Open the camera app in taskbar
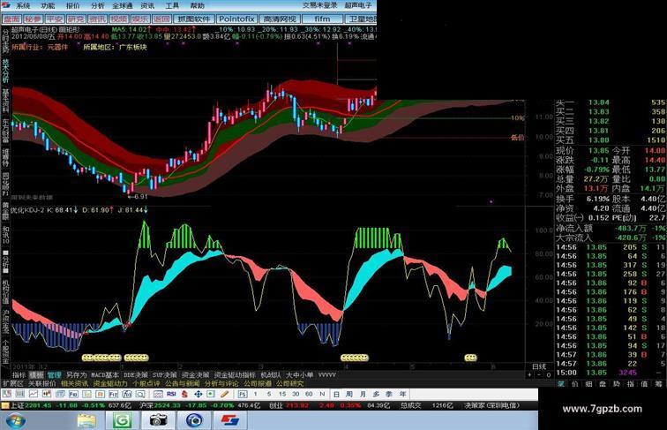 158,420
